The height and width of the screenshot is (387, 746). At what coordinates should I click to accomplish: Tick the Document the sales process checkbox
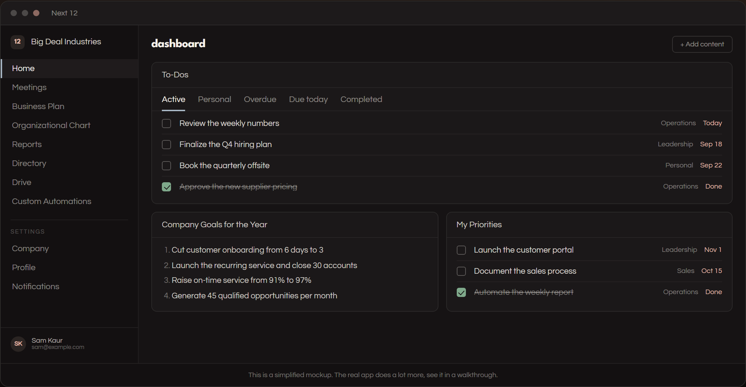(461, 271)
